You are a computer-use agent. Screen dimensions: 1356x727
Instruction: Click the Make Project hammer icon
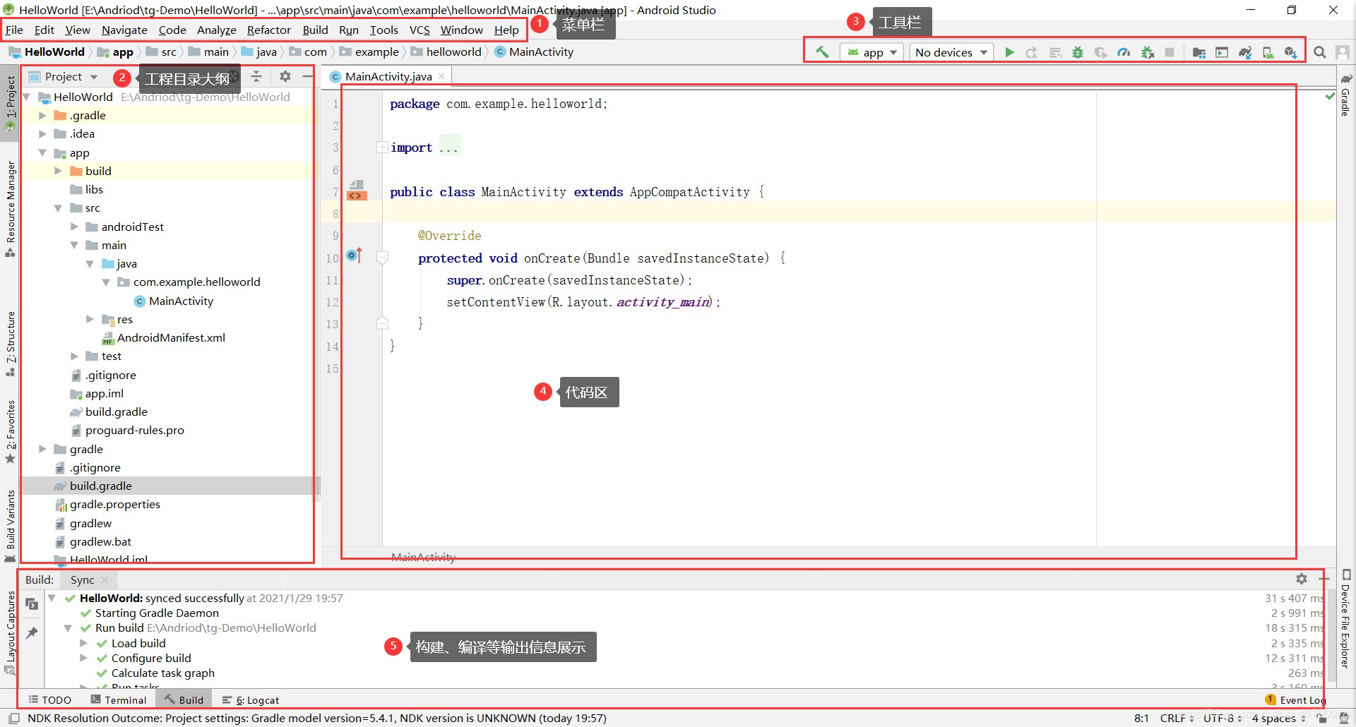[x=822, y=52]
